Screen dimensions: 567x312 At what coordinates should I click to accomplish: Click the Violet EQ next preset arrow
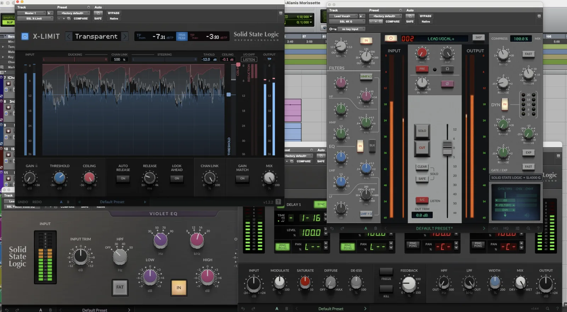pyautogui.click(x=129, y=310)
